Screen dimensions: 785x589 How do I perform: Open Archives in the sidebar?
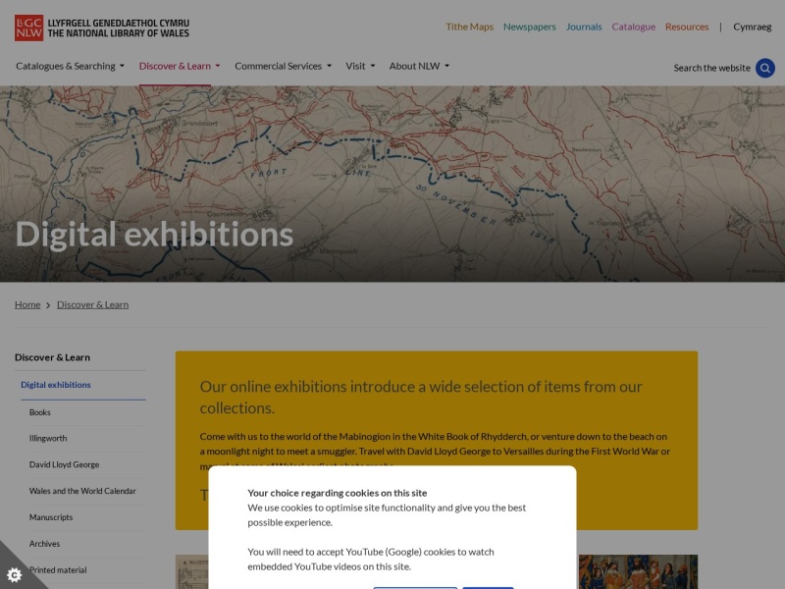(x=44, y=544)
